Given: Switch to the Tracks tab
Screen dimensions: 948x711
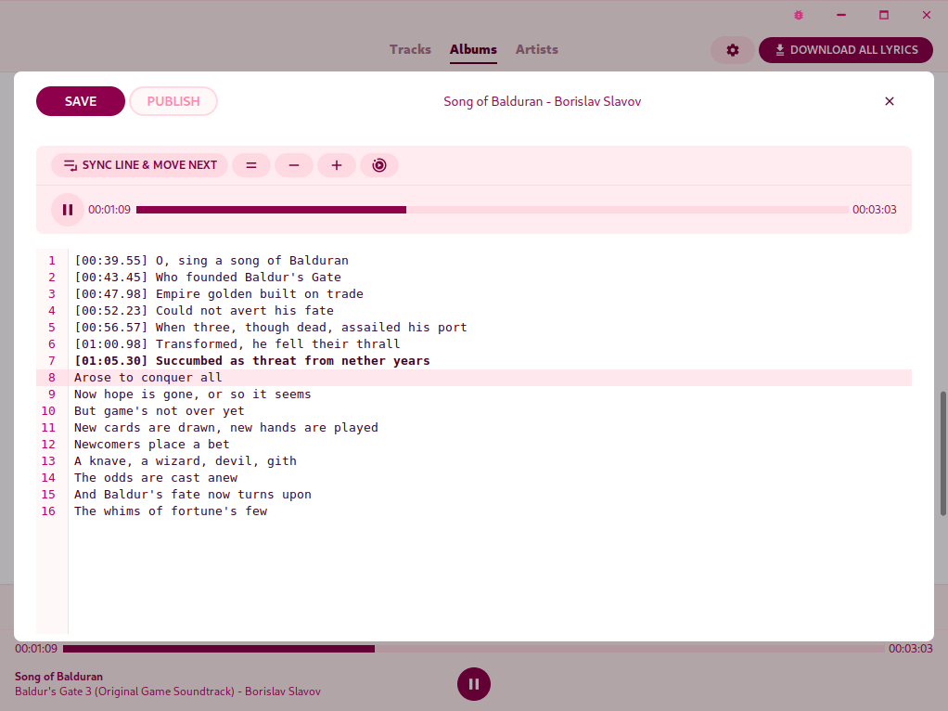Looking at the screenshot, I should 410,49.
